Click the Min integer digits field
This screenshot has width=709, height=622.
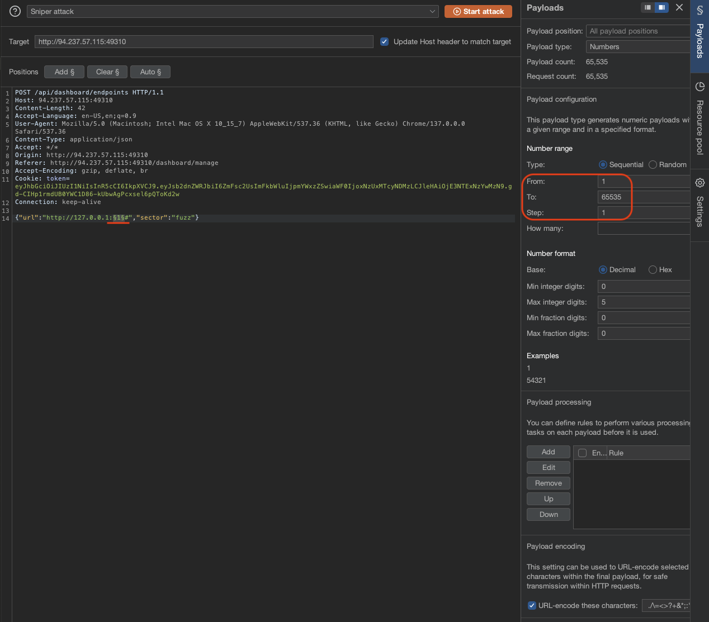[x=644, y=287]
